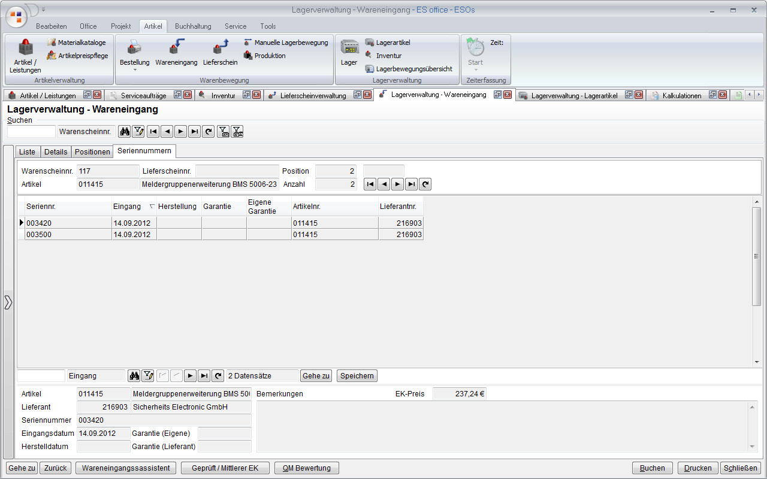The height and width of the screenshot is (479, 767).
Task: Open Lagerbewegungsübersicht in ribbon
Action: click(x=413, y=69)
